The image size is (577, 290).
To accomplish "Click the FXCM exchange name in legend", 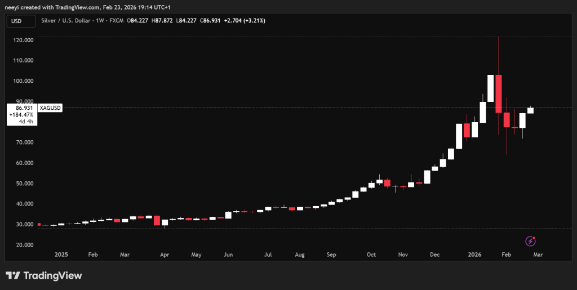I will 117,20.
